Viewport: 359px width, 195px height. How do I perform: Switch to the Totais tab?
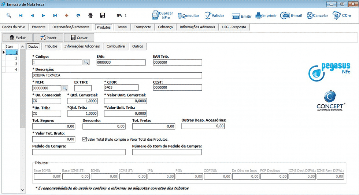pos(122,27)
